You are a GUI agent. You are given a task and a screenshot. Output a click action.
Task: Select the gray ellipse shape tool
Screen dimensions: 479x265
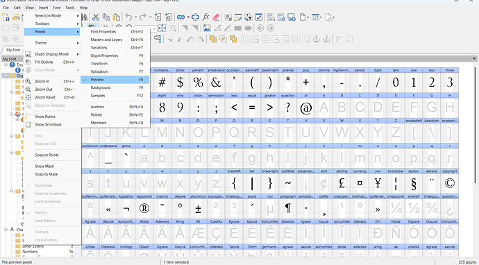248,28
